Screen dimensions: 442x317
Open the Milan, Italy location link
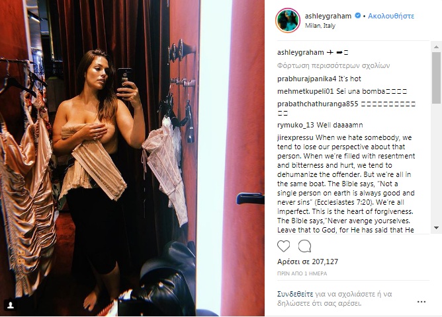(x=320, y=26)
